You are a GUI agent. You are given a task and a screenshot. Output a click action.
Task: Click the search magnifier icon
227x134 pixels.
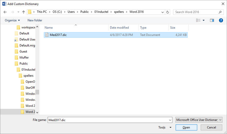[x=220, y=12]
